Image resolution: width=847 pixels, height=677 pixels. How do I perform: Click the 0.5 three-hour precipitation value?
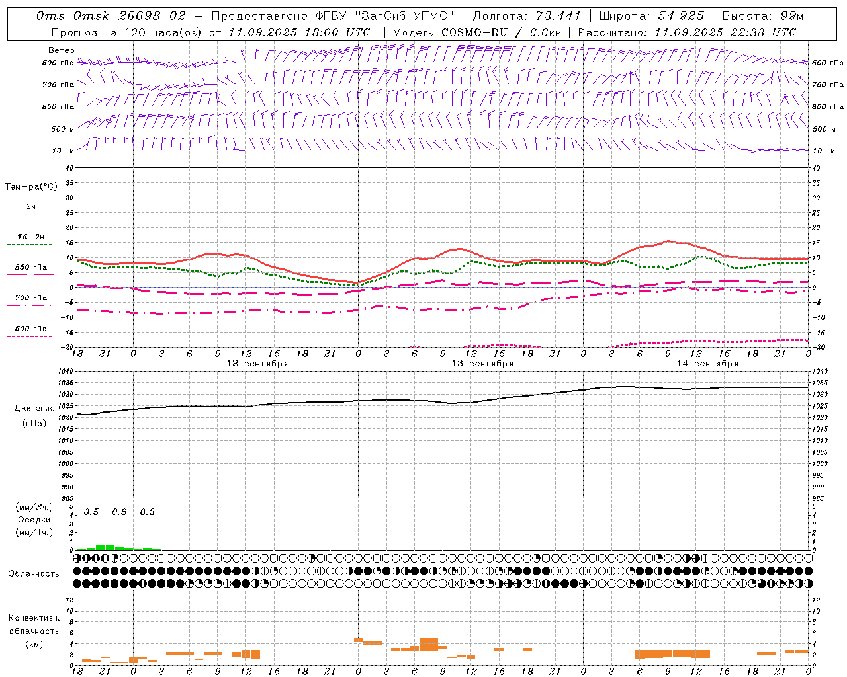91,512
